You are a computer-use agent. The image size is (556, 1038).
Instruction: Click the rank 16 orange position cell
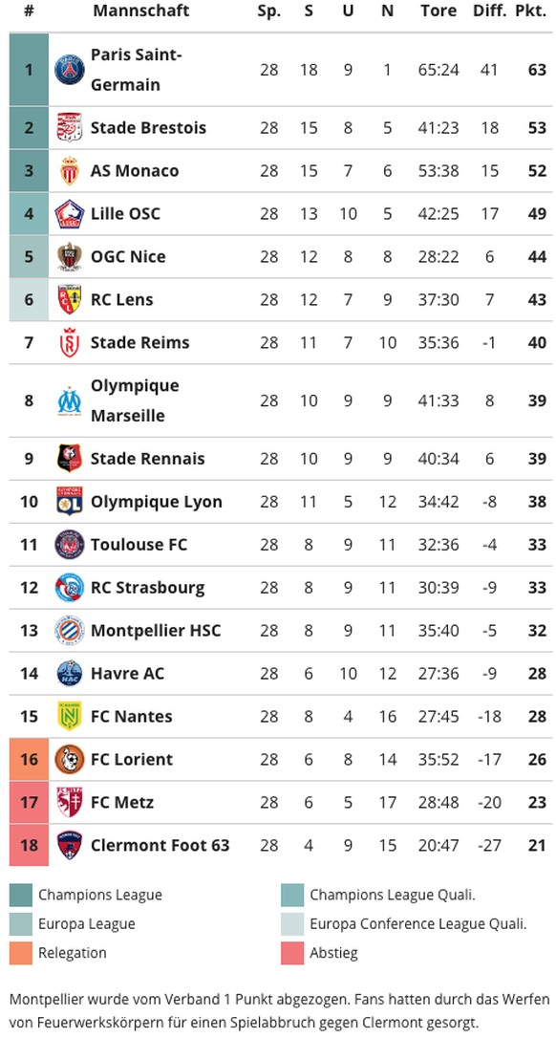pyautogui.click(x=29, y=759)
